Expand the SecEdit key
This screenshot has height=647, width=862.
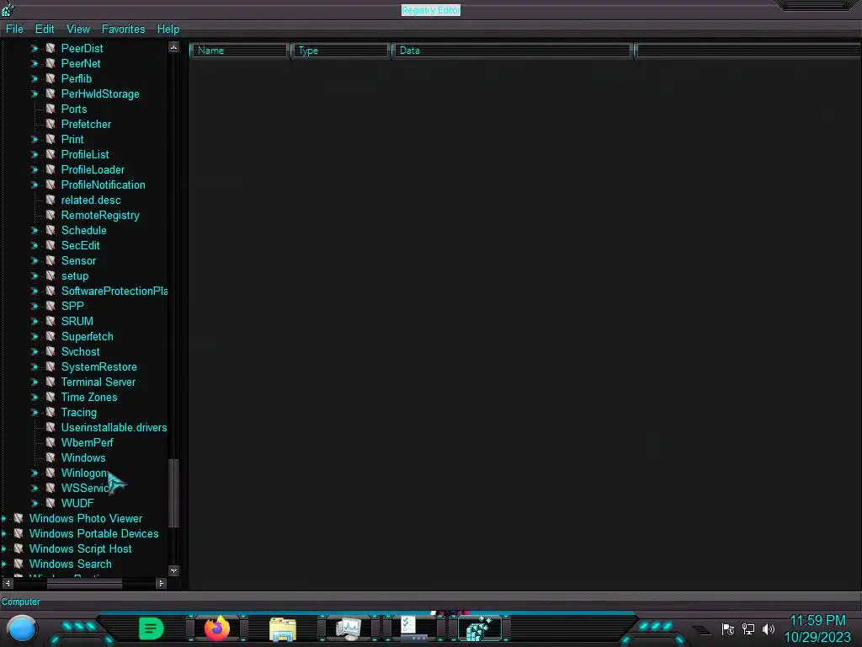(x=34, y=245)
